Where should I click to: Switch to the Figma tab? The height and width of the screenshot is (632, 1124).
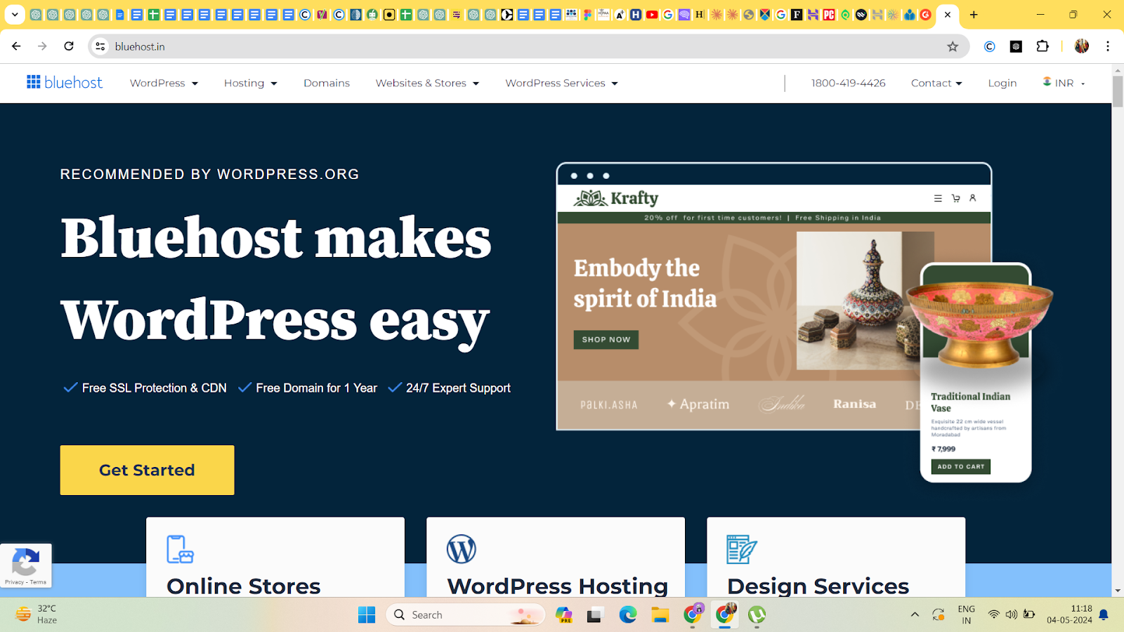587,15
